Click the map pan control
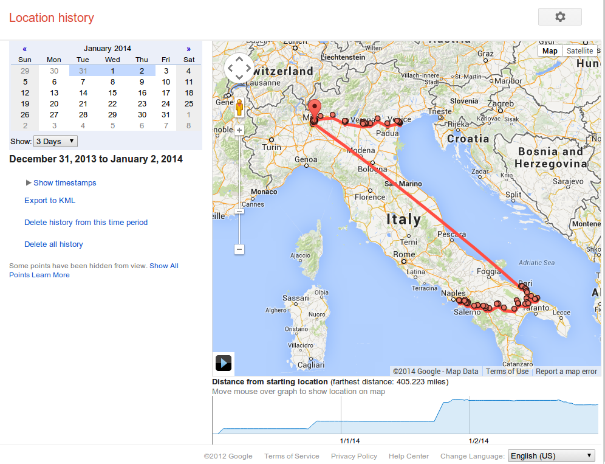Screen dimensions: 605x464 239,68
